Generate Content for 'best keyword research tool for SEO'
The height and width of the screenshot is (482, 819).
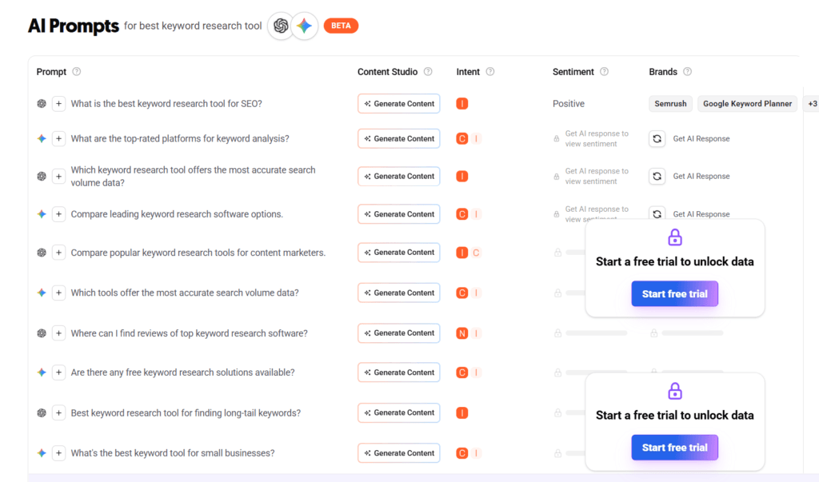click(x=399, y=103)
